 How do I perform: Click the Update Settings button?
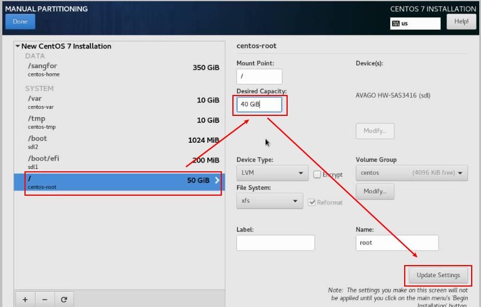438,275
